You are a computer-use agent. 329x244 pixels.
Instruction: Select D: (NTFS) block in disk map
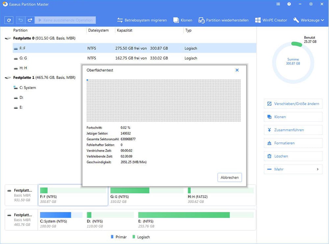(x=110, y=220)
